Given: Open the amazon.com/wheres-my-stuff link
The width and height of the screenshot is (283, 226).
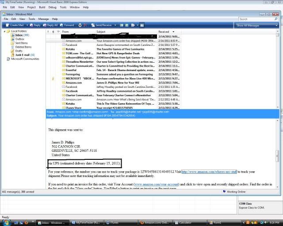Looking at the screenshot, I should click(209, 172).
